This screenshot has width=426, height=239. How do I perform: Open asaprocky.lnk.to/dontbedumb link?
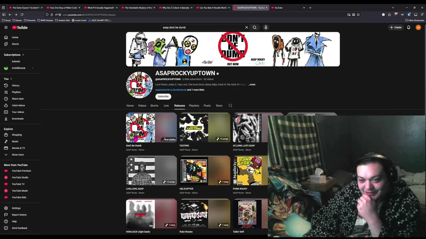pyautogui.click(x=171, y=90)
